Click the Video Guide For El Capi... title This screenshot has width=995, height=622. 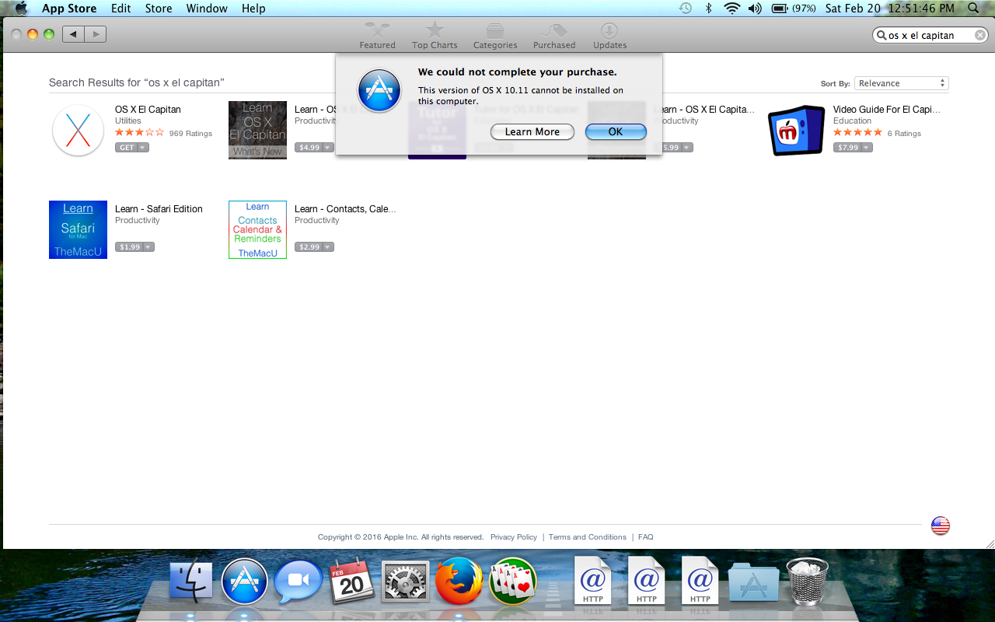[887, 110]
